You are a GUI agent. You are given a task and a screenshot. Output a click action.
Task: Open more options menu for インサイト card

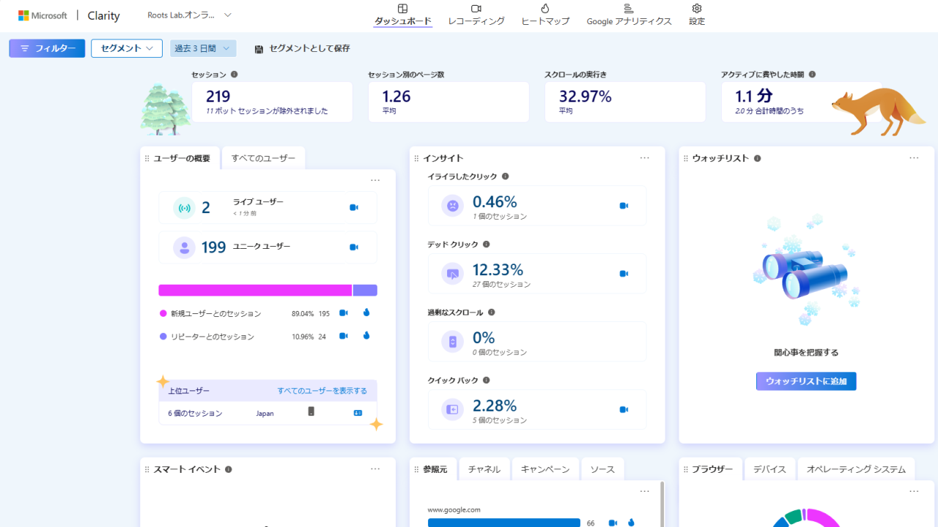pos(644,158)
